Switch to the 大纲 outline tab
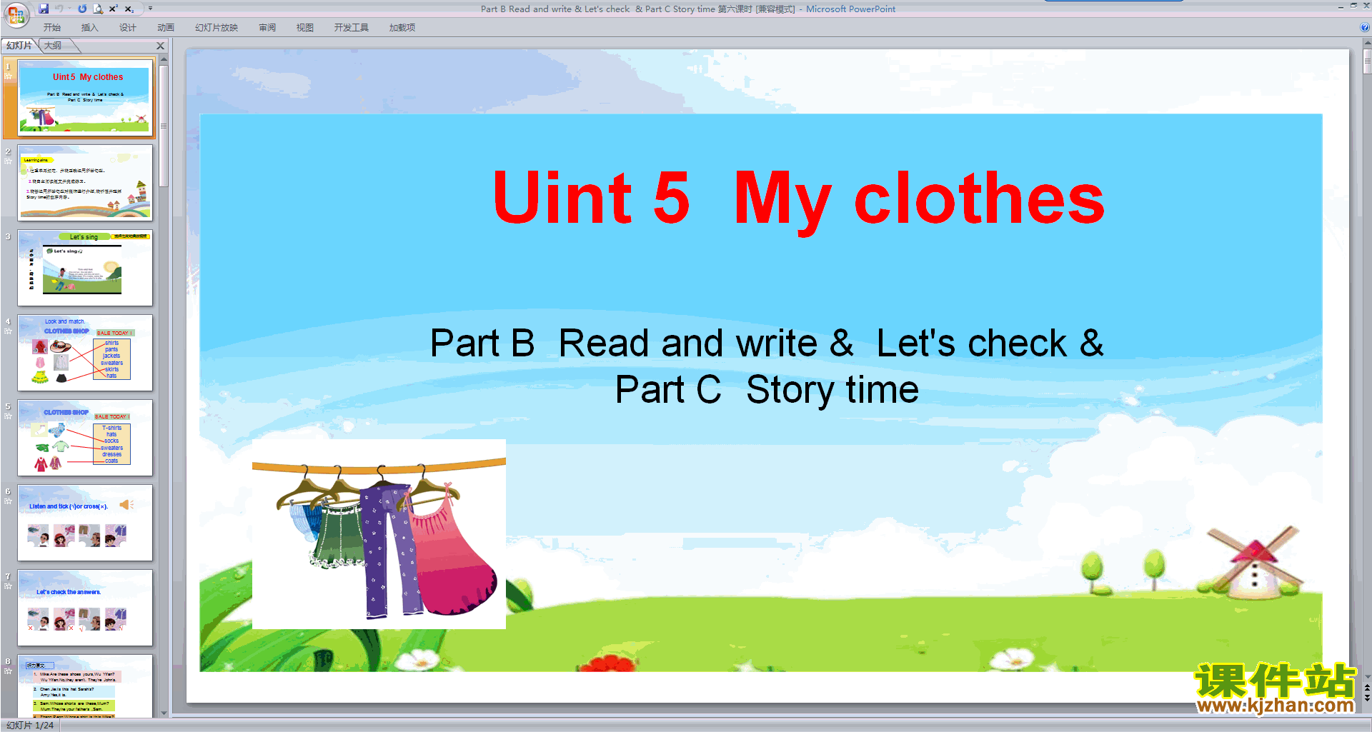1372x732 pixels. (x=54, y=46)
